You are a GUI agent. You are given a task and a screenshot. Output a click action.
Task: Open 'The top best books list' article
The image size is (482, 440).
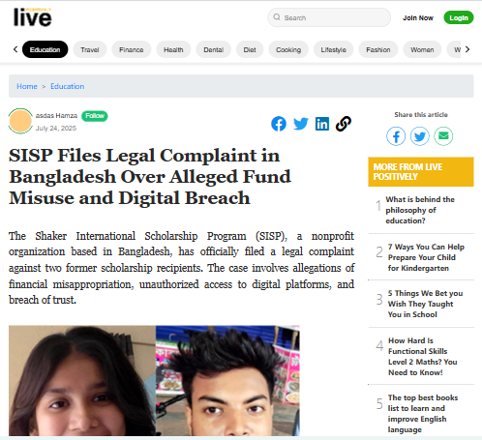point(423,413)
